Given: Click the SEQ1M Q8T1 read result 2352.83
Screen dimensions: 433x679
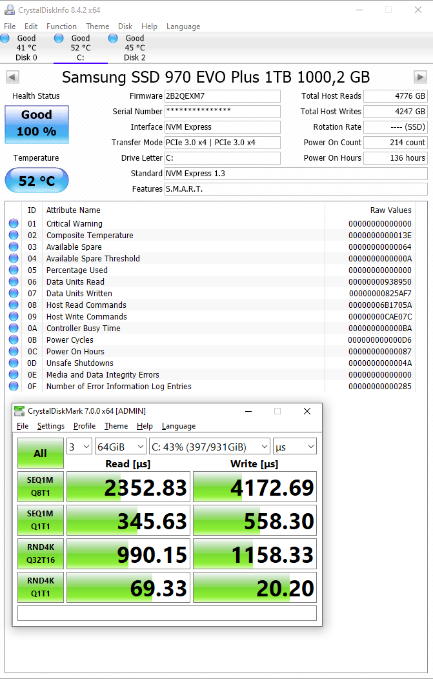Looking at the screenshot, I should click(x=128, y=487).
